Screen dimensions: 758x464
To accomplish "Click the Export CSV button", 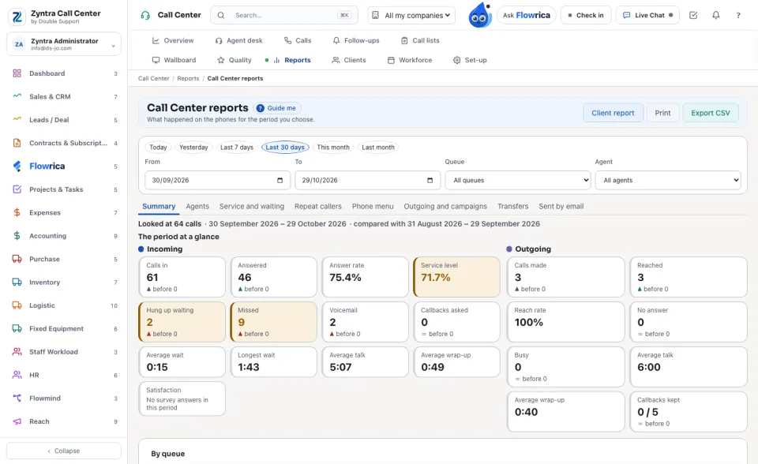I will tap(710, 113).
